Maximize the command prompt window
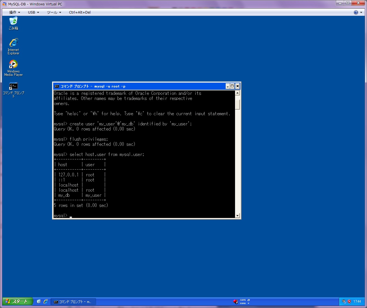Viewport: 367px width, 308px height. pos(232,86)
